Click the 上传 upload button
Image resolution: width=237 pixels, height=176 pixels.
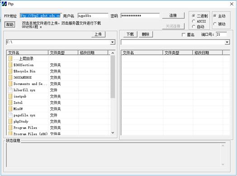[98, 34]
